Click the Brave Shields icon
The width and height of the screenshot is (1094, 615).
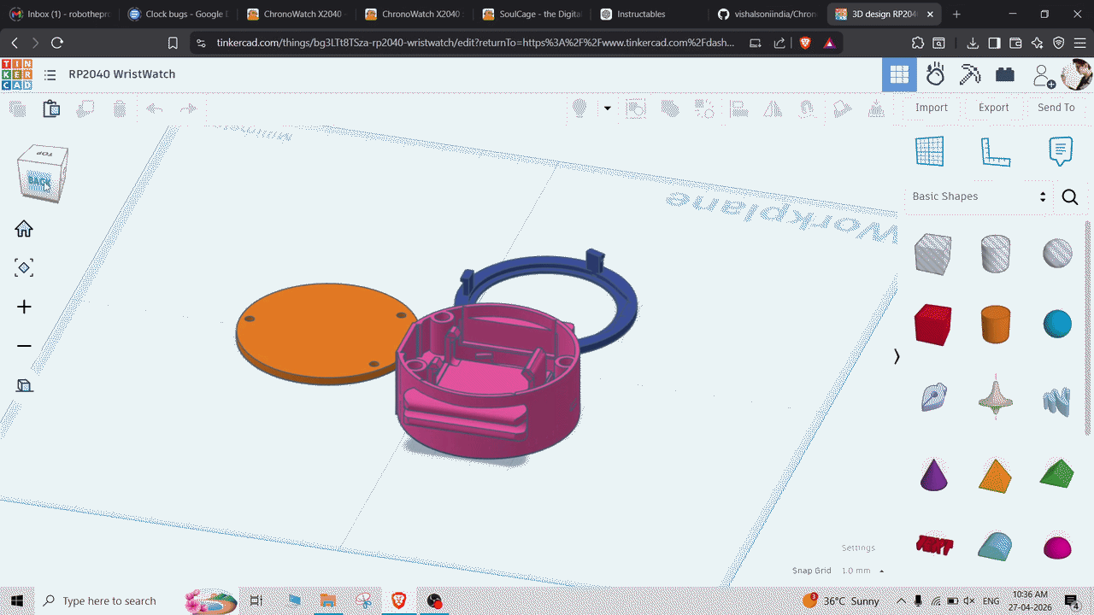(x=804, y=43)
